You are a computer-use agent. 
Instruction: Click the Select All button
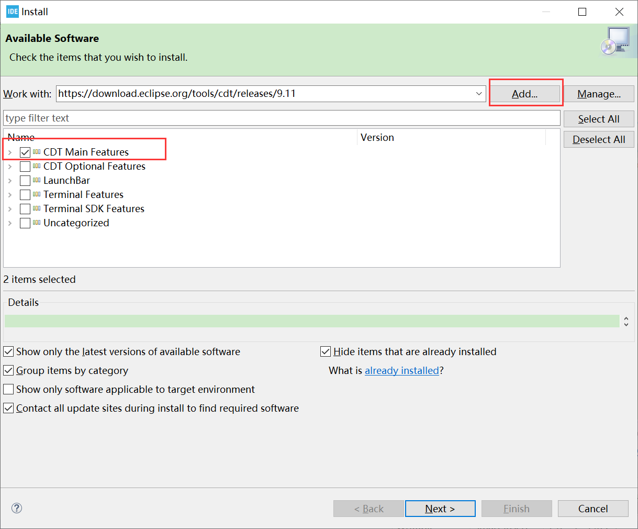599,119
